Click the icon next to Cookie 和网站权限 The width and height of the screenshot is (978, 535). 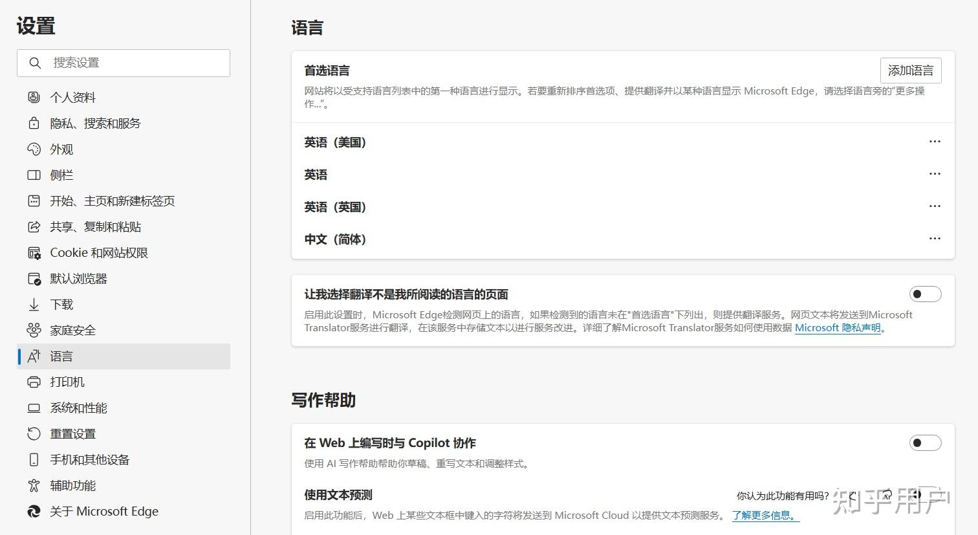tap(34, 252)
